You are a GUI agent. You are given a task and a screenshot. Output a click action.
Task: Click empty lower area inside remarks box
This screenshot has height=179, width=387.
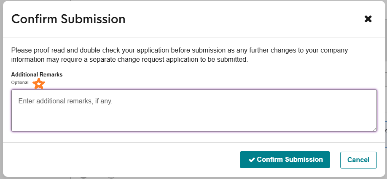[194, 122]
